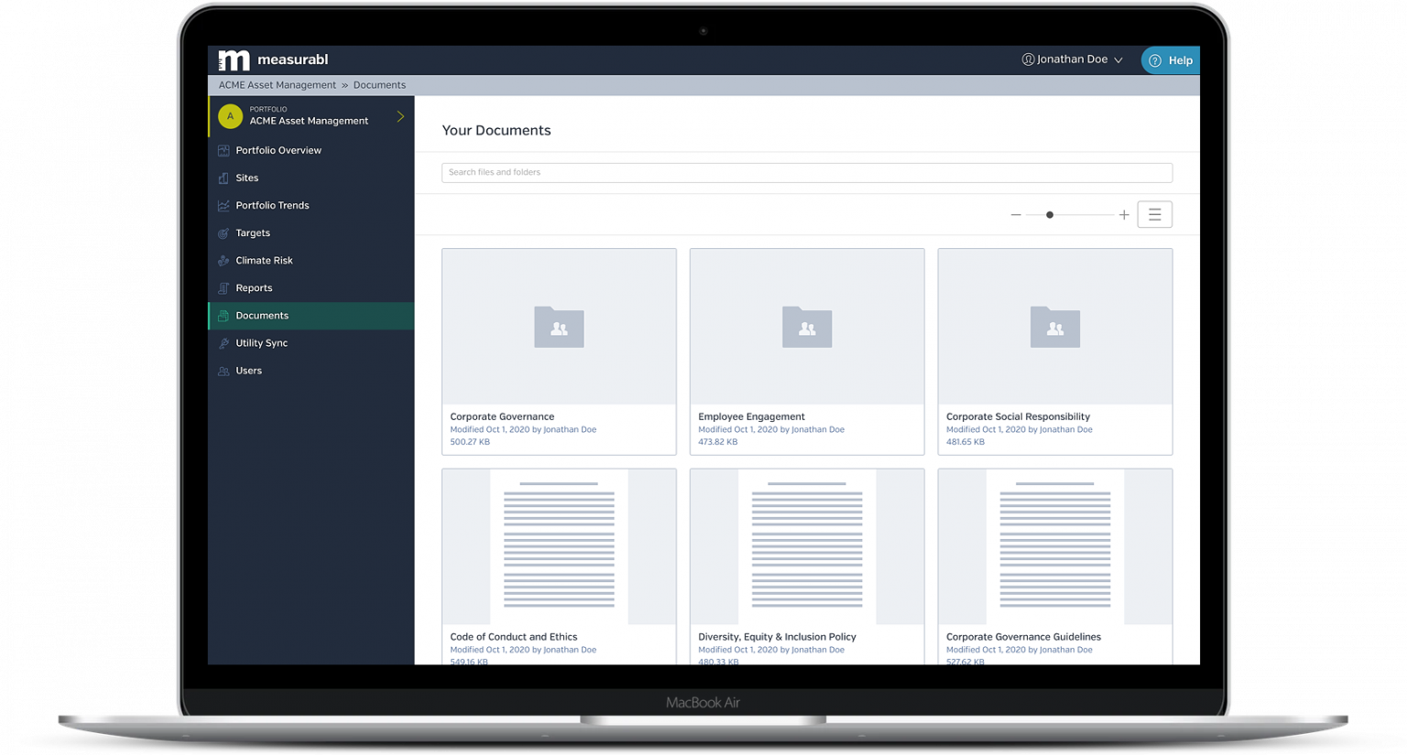Open Portfolio Trends via its chart icon

coord(223,205)
